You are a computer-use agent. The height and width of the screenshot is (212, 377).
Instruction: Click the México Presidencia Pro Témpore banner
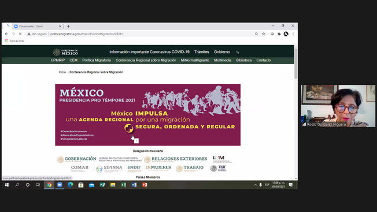click(x=147, y=115)
